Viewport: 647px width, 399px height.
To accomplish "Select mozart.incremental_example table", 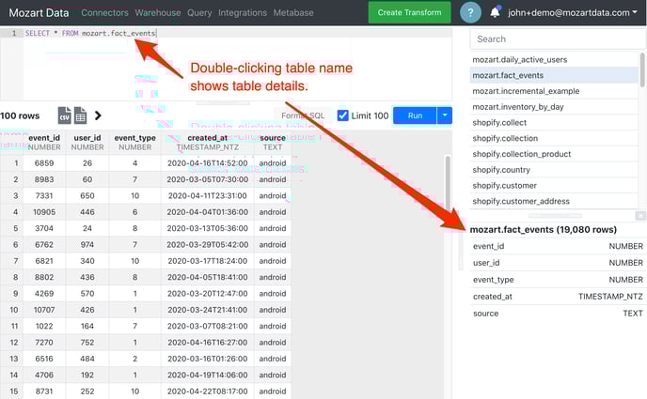I will (x=554, y=91).
